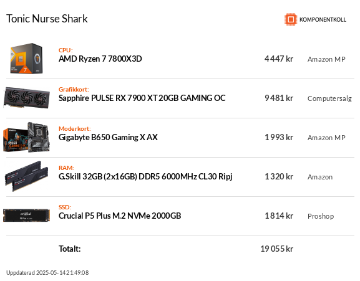Open Crucial P5 Plus M.2 NVMe 2000GB
Screen dimensions: 360x281
[x=120, y=216]
